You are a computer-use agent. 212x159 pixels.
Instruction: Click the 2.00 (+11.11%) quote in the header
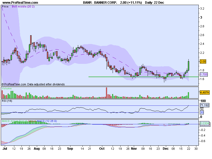[x=131, y=3]
